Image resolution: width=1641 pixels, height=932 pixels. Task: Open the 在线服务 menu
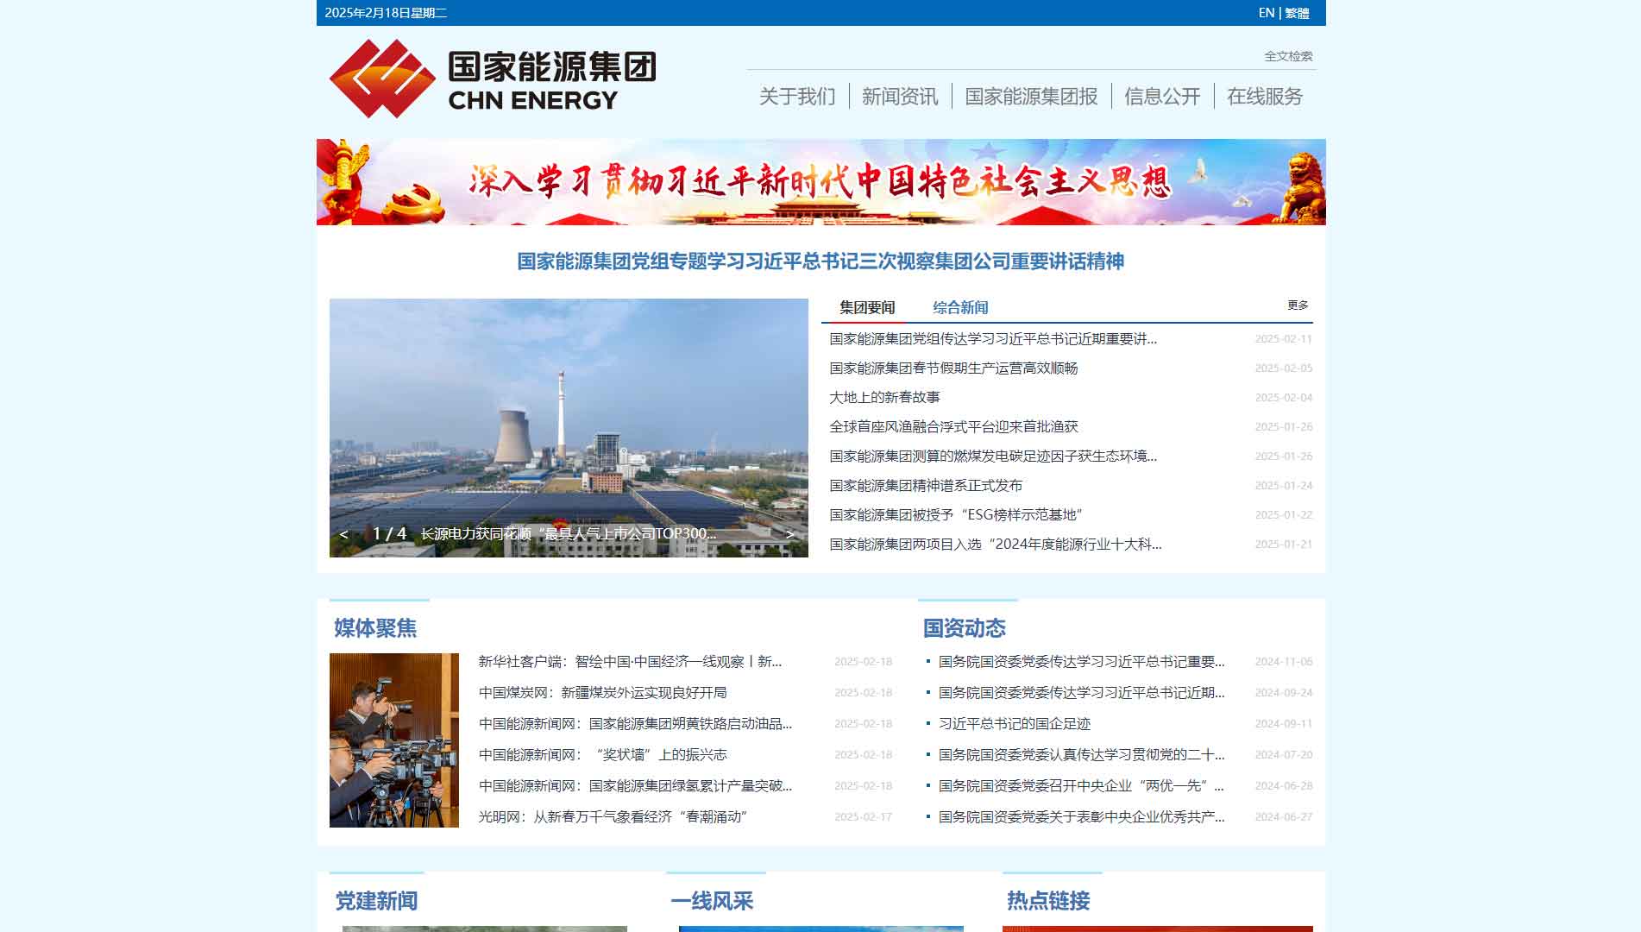click(x=1265, y=97)
